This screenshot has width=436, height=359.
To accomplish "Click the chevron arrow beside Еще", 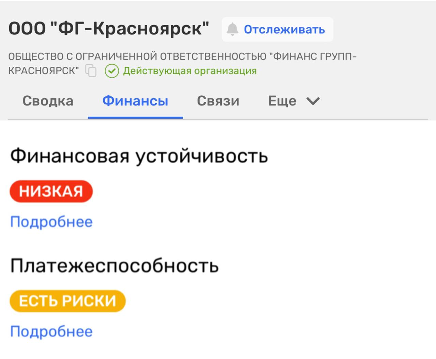I will tap(313, 101).
